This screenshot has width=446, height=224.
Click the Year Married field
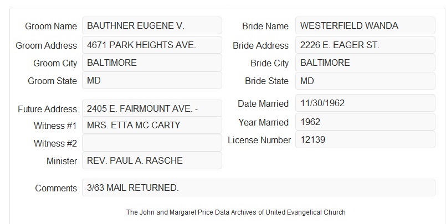365,122
